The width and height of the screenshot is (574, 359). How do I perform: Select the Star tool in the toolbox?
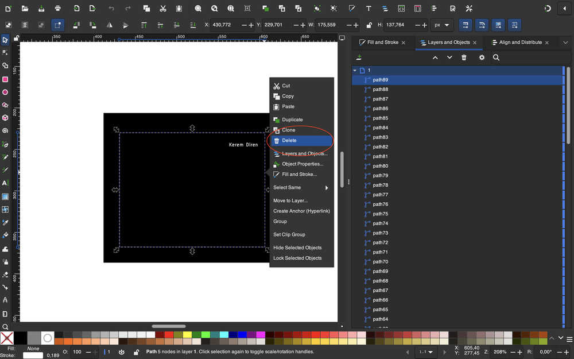pyautogui.click(x=5, y=105)
